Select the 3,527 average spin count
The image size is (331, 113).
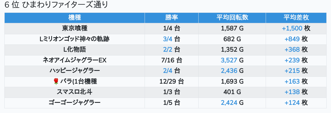coord(229,60)
